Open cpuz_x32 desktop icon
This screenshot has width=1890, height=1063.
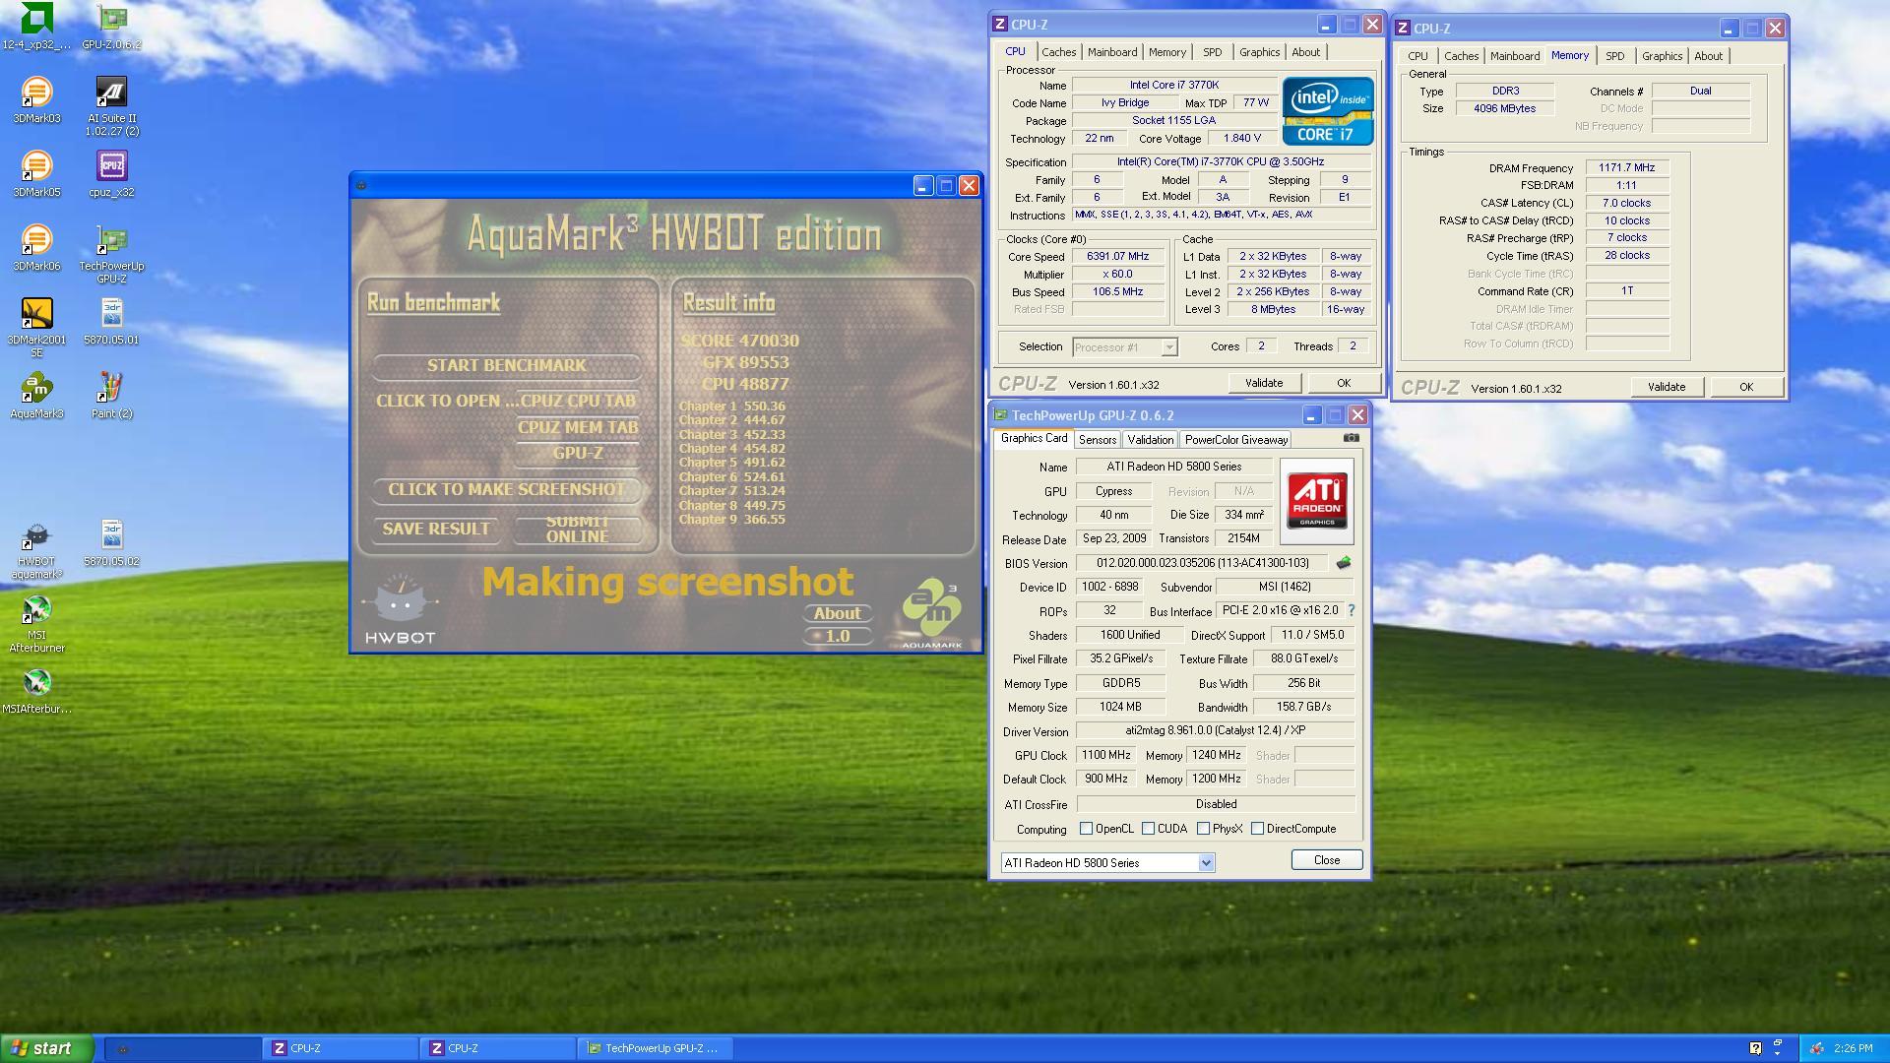pos(111,174)
